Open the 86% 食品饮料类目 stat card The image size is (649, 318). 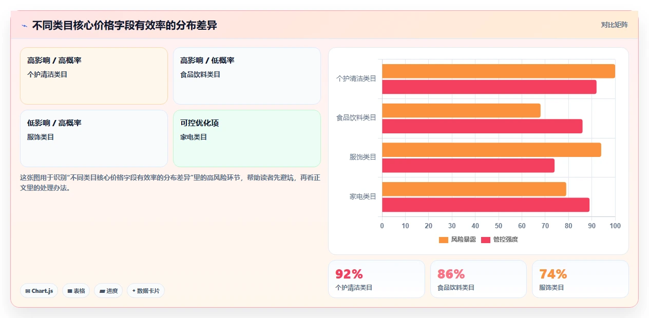pos(479,279)
